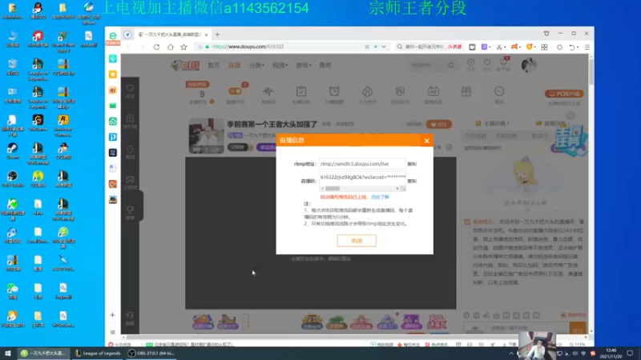Screen dimensions: 641x360
Task: Open the user avatar menu
Action: [x=529, y=65]
